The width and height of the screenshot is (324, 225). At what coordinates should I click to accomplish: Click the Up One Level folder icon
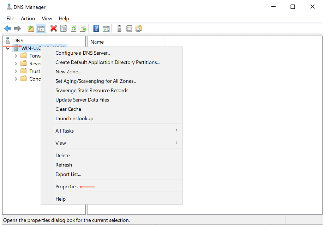point(31,29)
